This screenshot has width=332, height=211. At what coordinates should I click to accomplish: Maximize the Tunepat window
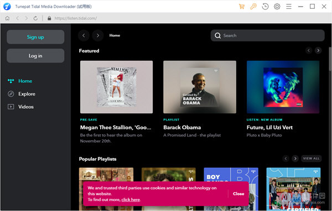pos(312,6)
